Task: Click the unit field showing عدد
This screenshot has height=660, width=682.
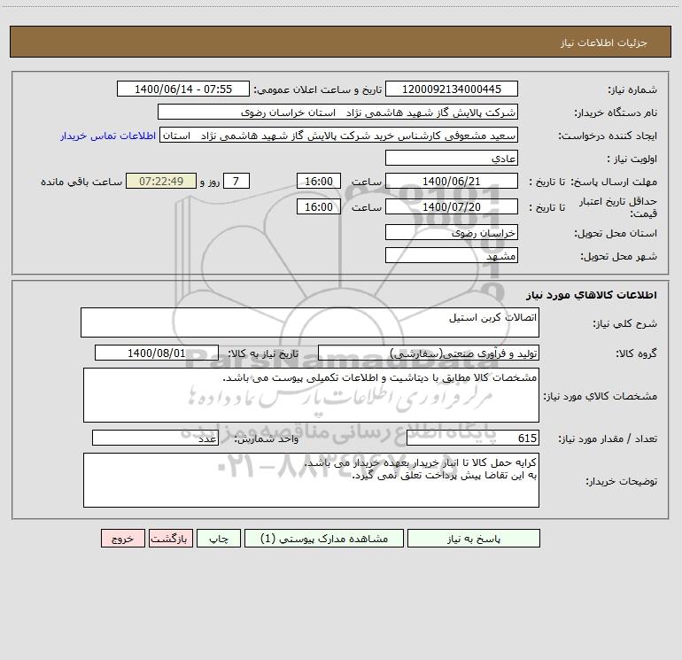Action: (x=155, y=439)
